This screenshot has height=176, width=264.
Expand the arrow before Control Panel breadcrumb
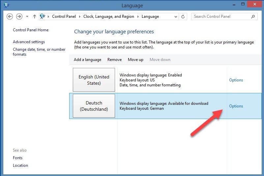coord(48,16)
